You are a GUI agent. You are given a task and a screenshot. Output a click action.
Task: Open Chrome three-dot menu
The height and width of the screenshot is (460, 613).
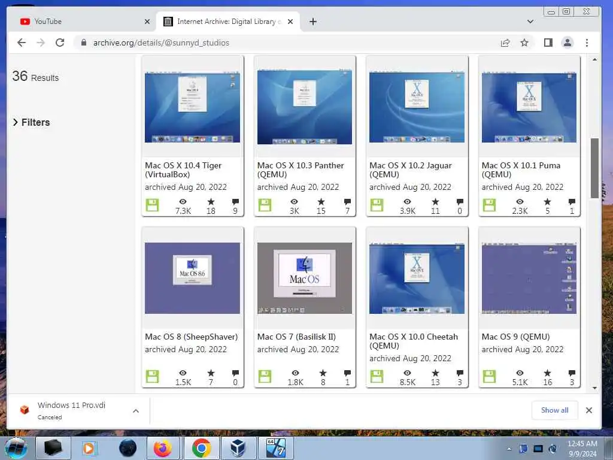click(587, 43)
